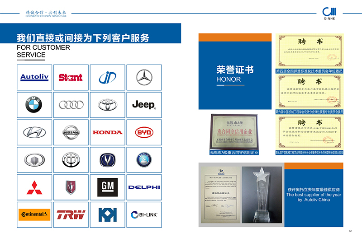This screenshot has width=362, height=247.
Task: Click the black GM logo
Action: click(x=107, y=187)
